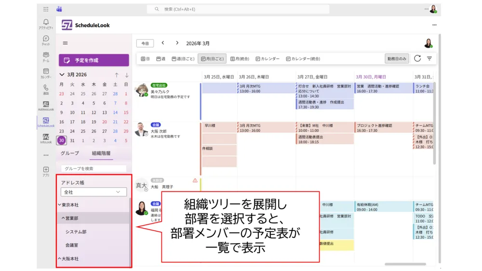Move mini calendar to next month
This screenshot has width=482, height=271.
[x=127, y=75]
